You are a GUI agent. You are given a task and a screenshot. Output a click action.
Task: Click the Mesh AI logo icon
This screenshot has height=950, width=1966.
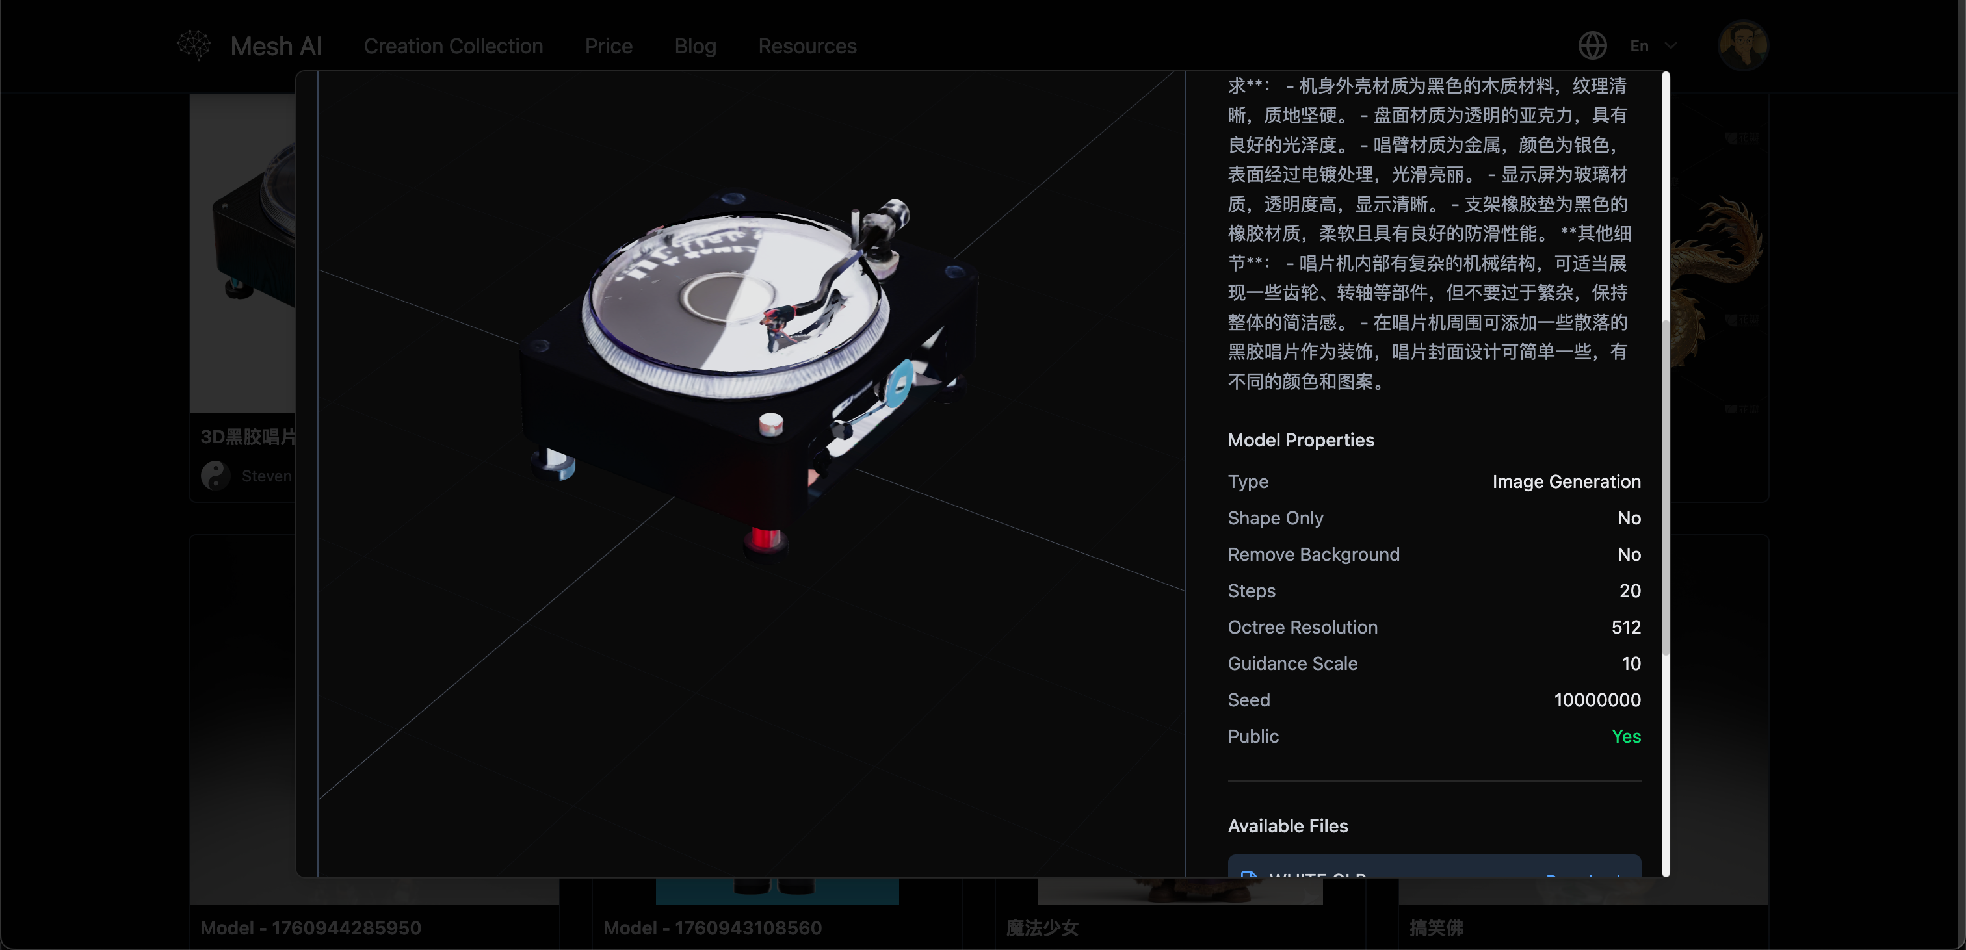(x=194, y=45)
